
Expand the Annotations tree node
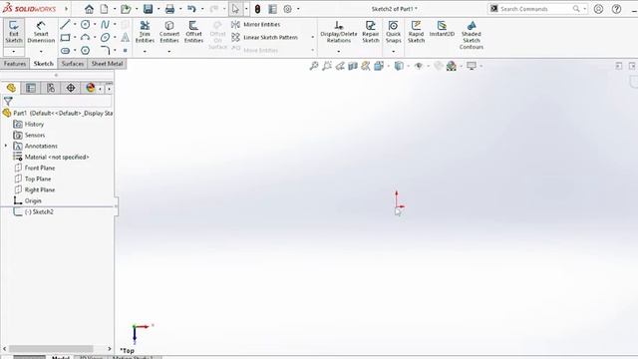click(x=6, y=146)
